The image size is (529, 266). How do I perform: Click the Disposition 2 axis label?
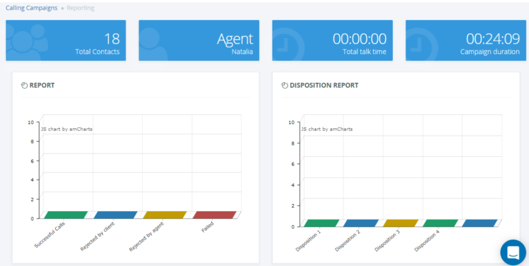(348, 241)
